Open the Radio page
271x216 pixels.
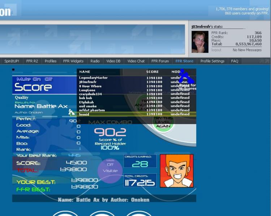tap(95, 61)
